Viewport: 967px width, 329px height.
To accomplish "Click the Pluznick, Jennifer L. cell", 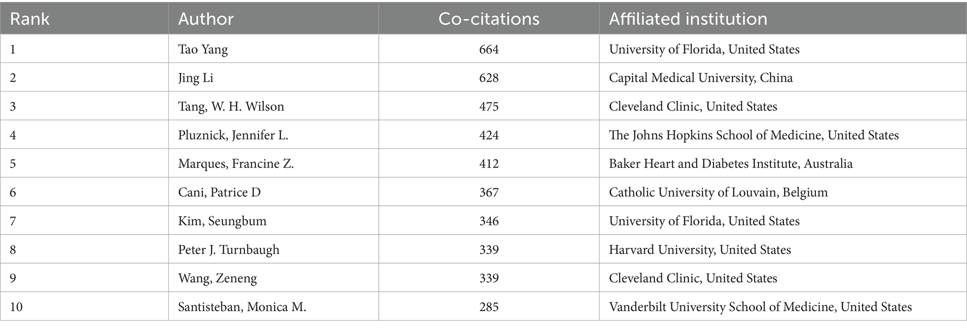I will click(274, 135).
